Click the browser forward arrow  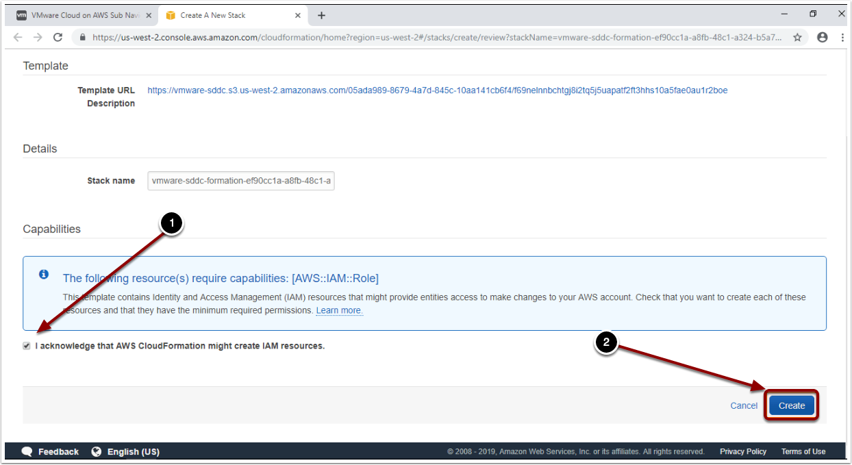click(x=37, y=38)
